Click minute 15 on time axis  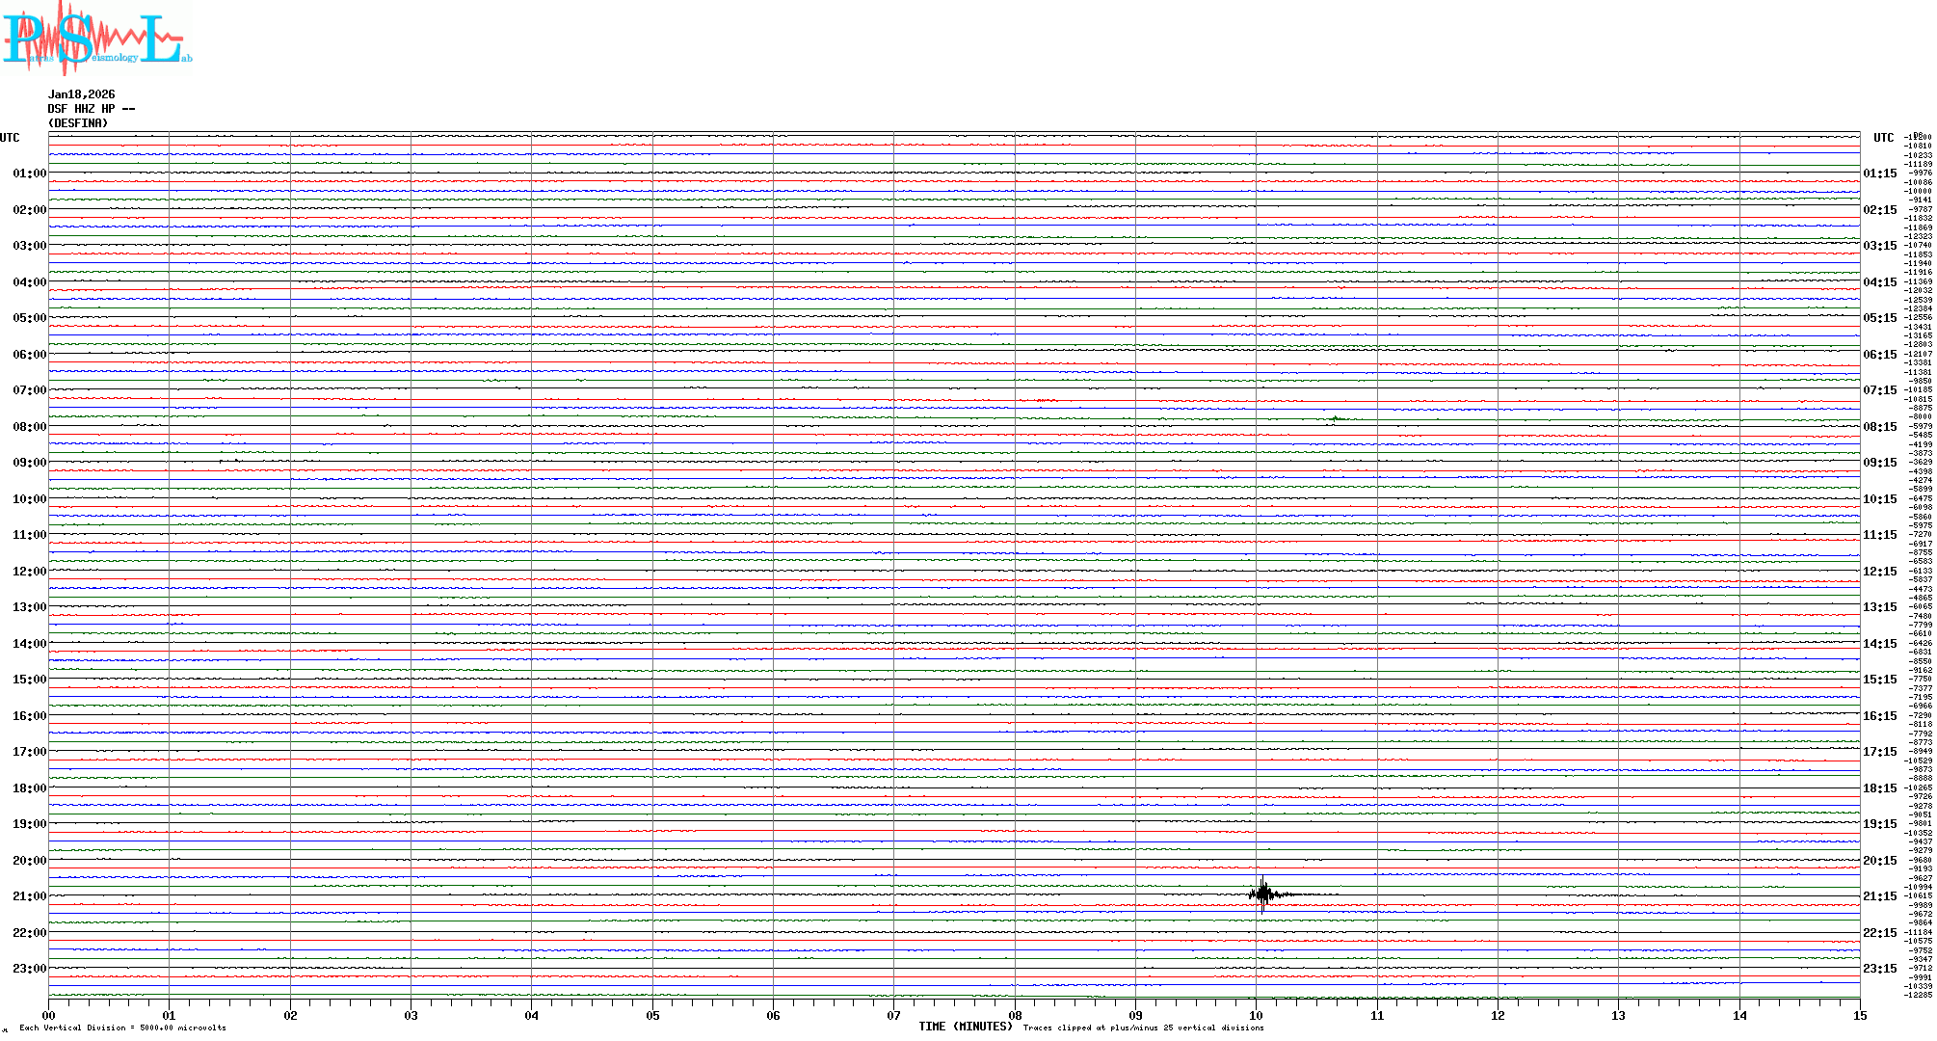tap(1859, 1015)
